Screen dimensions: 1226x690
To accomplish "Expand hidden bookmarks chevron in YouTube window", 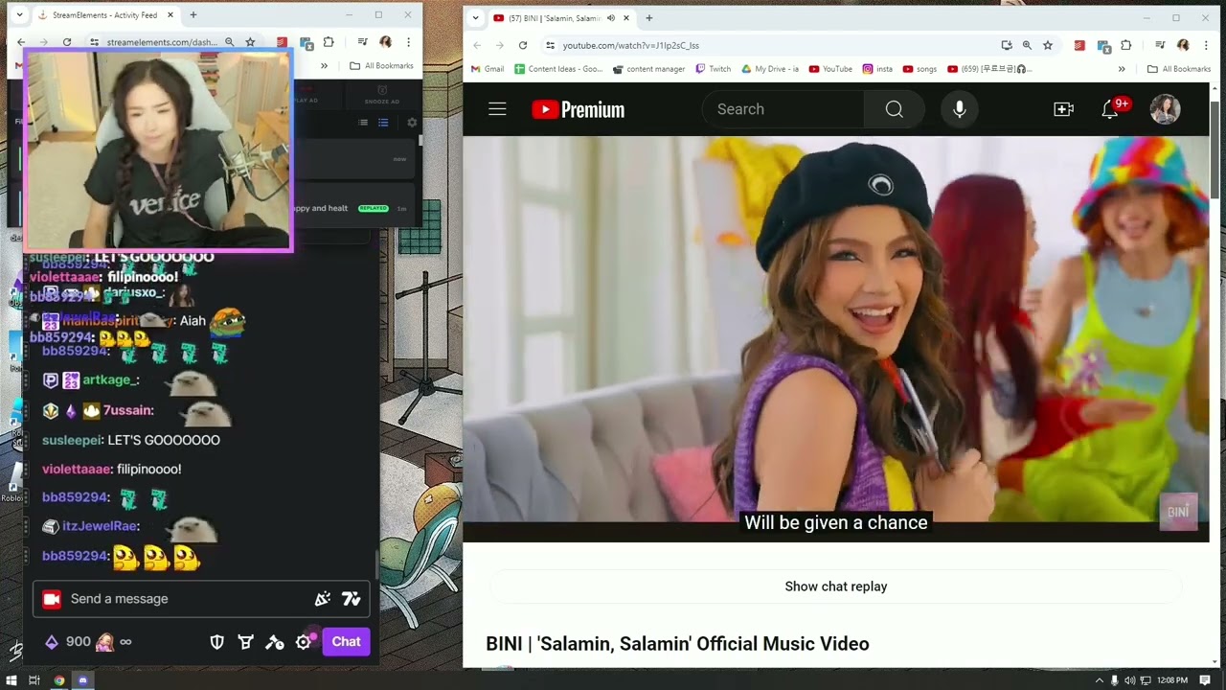I will click(1122, 69).
